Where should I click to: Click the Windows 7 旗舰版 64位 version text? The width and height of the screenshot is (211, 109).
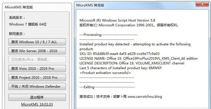tap(28, 24)
